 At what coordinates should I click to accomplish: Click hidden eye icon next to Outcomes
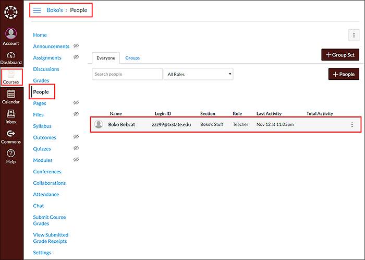pyautogui.click(x=76, y=137)
